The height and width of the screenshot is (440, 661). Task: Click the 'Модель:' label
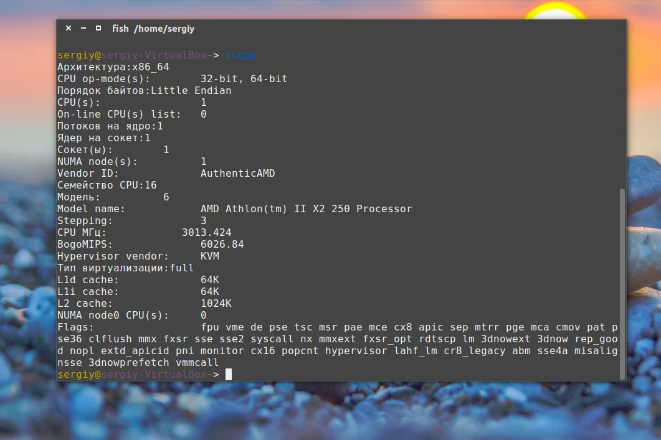(79, 197)
